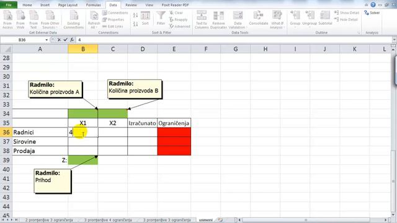The height and width of the screenshot is (223, 397).
Task: Click green Z result cell B39
Action: (83, 160)
